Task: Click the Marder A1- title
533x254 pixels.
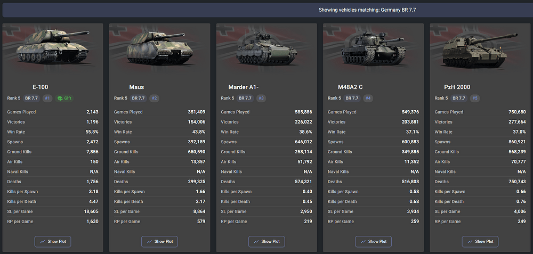Action: [x=244, y=87]
